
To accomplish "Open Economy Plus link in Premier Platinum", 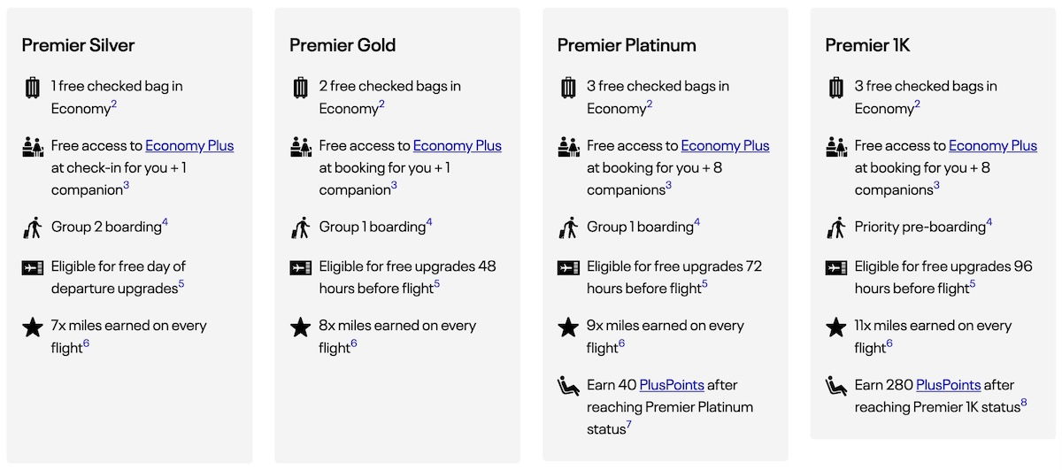I will coord(725,146).
